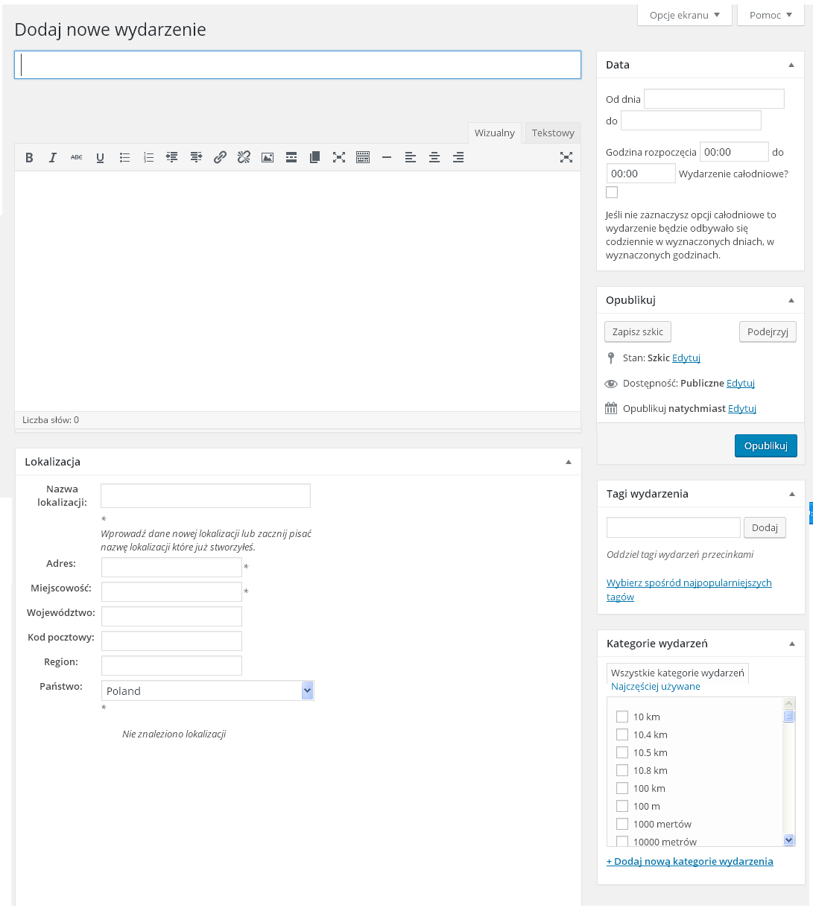Check the 1000 mertów category

point(622,824)
